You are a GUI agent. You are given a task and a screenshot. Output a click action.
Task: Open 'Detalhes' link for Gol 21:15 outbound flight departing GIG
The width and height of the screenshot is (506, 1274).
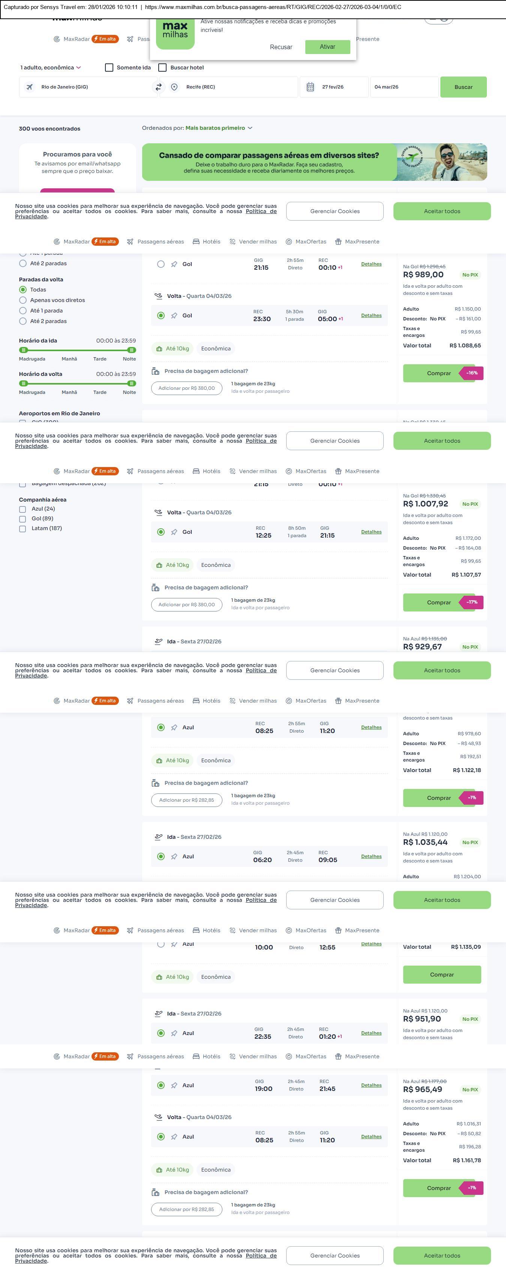pyautogui.click(x=371, y=264)
